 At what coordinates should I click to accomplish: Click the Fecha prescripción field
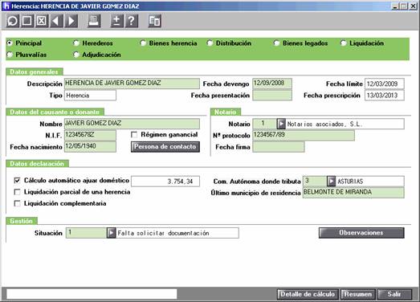coord(385,95)
